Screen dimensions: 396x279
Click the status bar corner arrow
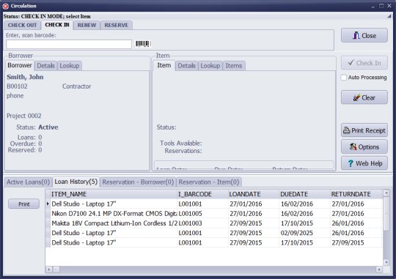[x=389, y=16]
